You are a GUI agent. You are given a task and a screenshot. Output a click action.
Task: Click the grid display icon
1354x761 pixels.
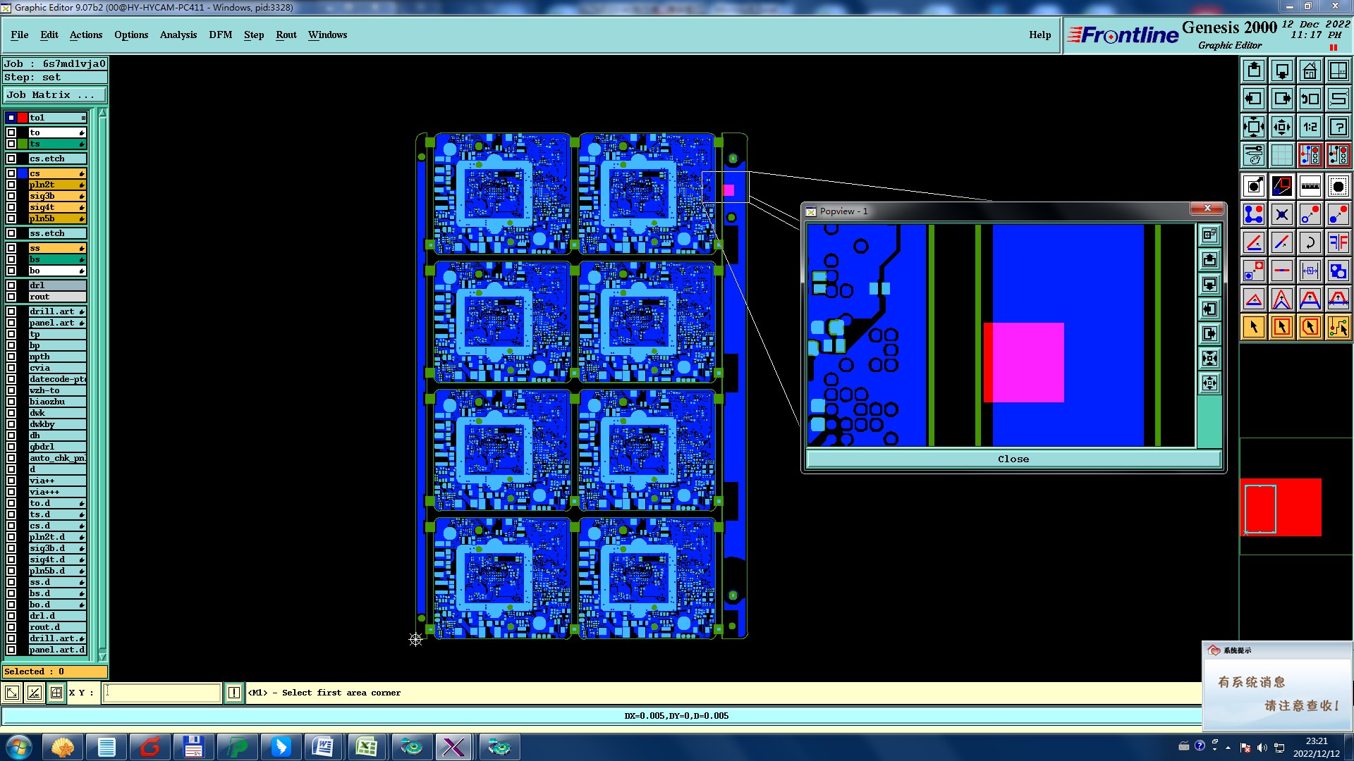(x=1281, y=155)
